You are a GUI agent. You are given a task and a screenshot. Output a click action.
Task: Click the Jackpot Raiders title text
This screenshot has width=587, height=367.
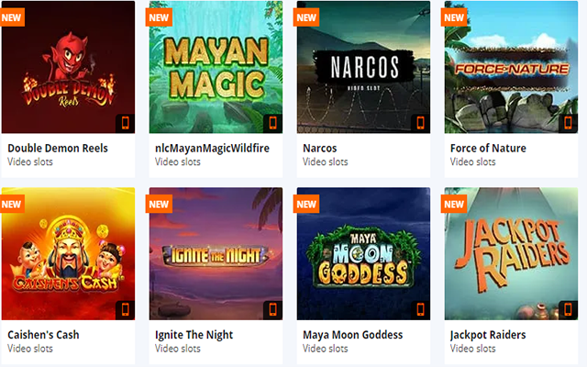[x=488, y=334]
